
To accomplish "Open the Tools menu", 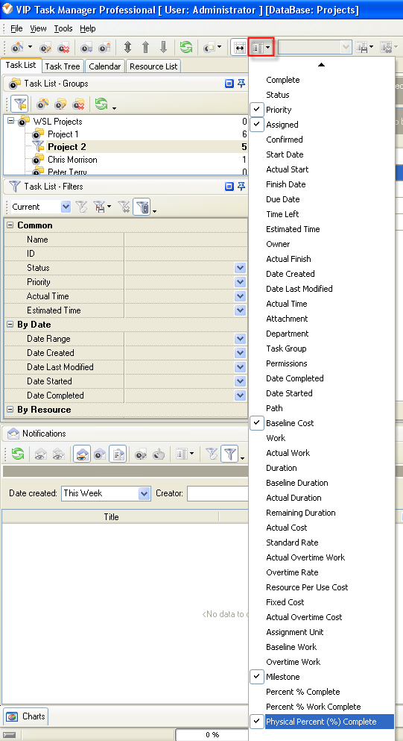I will pyautogui.click(x=63, y=28).
